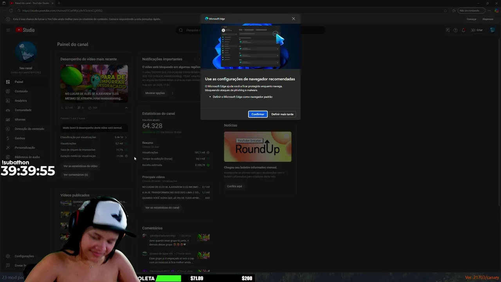Confirm the recommended Edge browser settings
The height and width of the screenshot is (282, 501).
(258, 114)
